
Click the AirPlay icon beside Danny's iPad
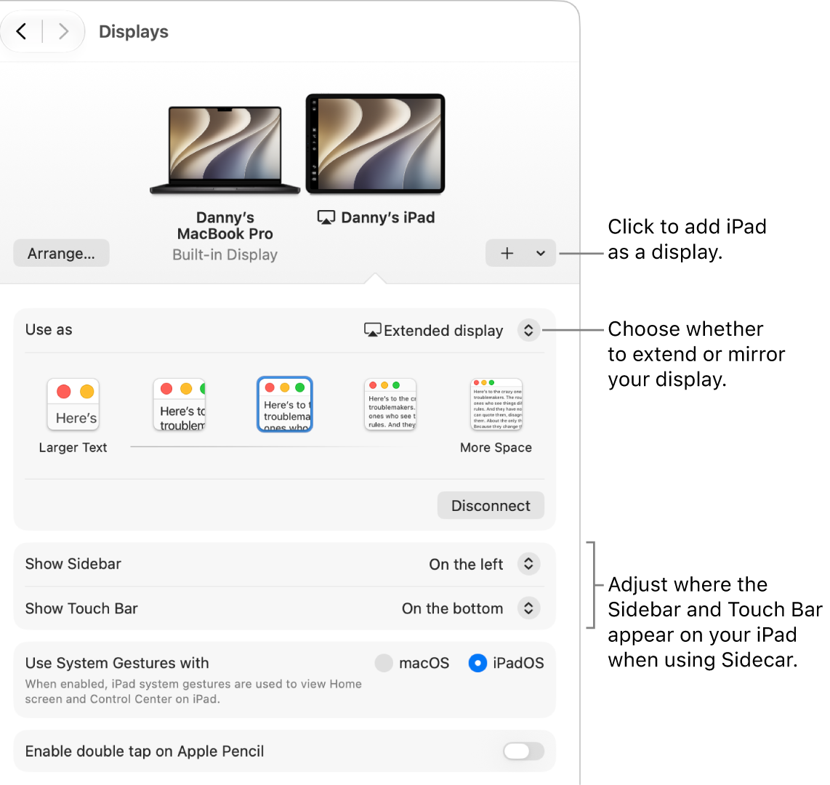pyautogui.click(x=326, y=217)
